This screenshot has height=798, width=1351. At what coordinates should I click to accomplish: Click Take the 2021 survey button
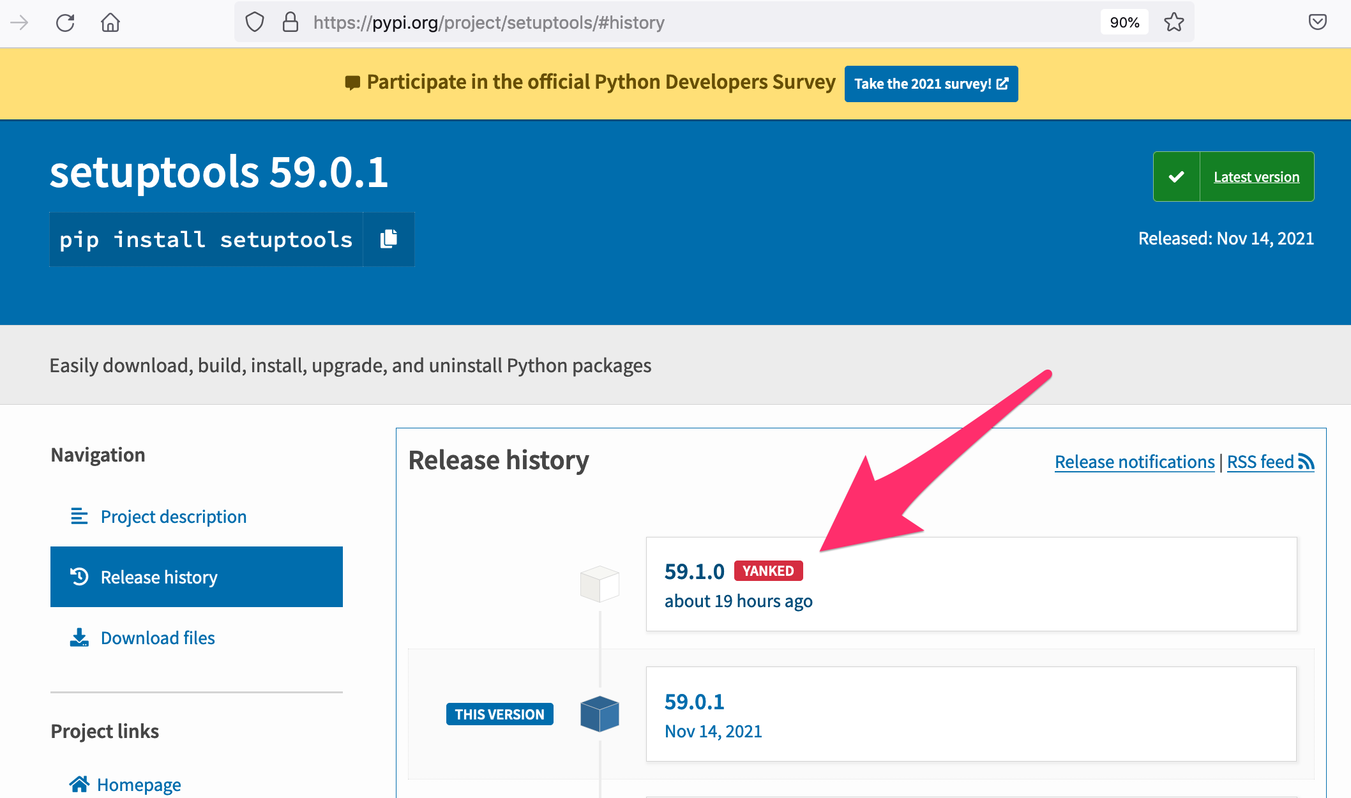point(930,83)
